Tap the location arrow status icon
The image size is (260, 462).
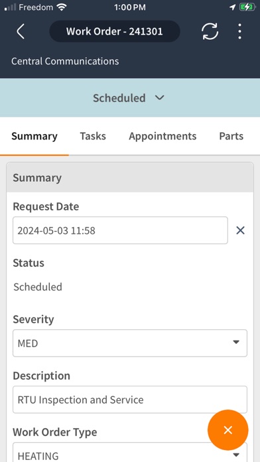(233, 7)
